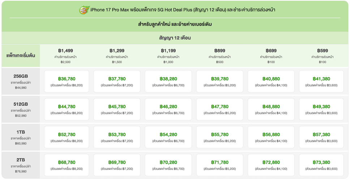This screenshot has width=350, height=180.
Task: Choose the ฿54,280 price card
Action: click(x=168, y=137)
